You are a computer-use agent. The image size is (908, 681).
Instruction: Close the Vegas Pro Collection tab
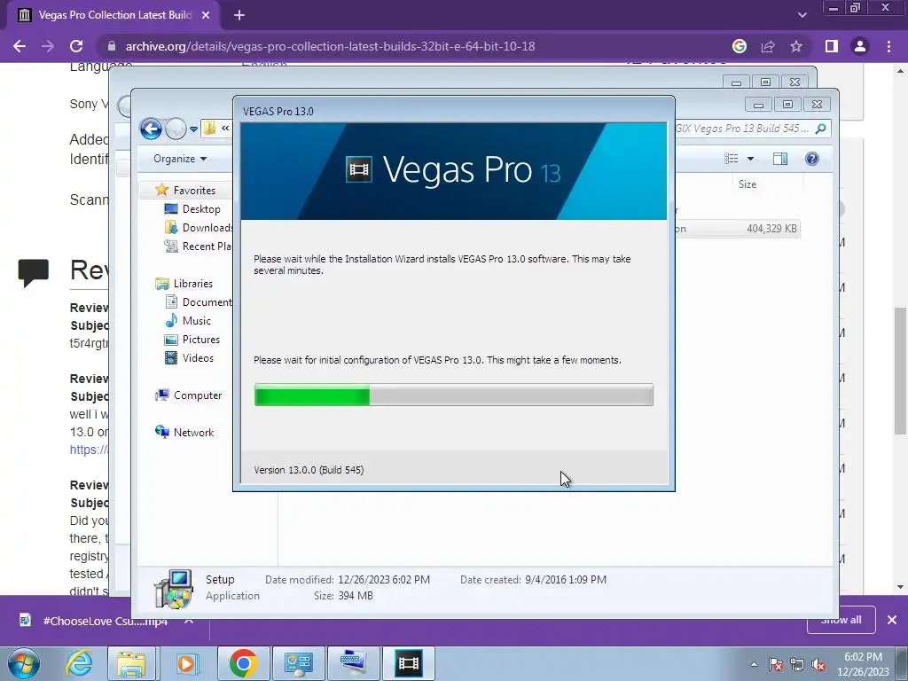[x=206, y=15]
